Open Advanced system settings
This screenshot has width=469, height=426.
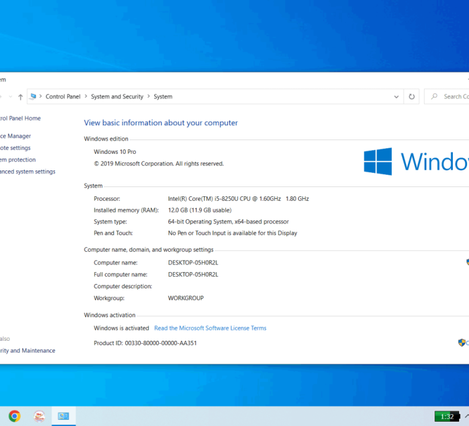pos(28,172)
